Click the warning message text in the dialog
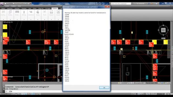 point(85,13)
